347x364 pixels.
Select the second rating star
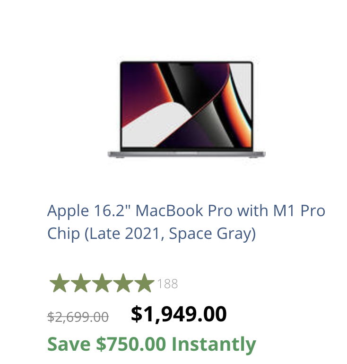pos(81,283)
